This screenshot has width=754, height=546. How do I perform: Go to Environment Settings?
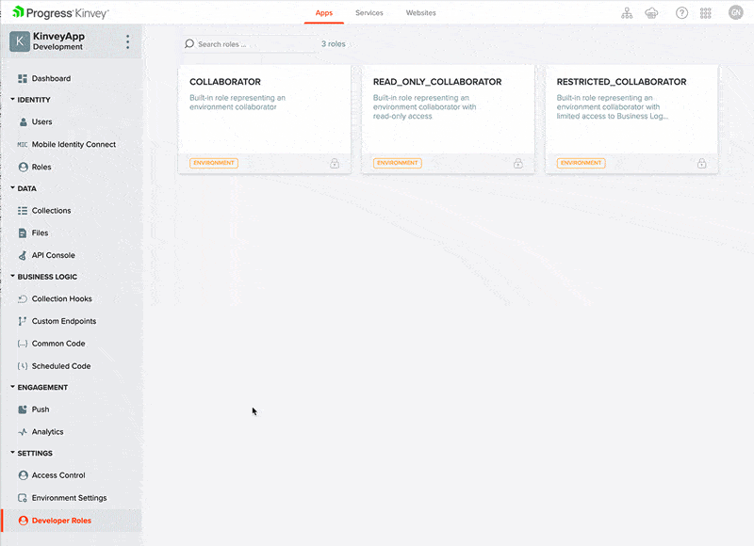[x=69, y=498]
